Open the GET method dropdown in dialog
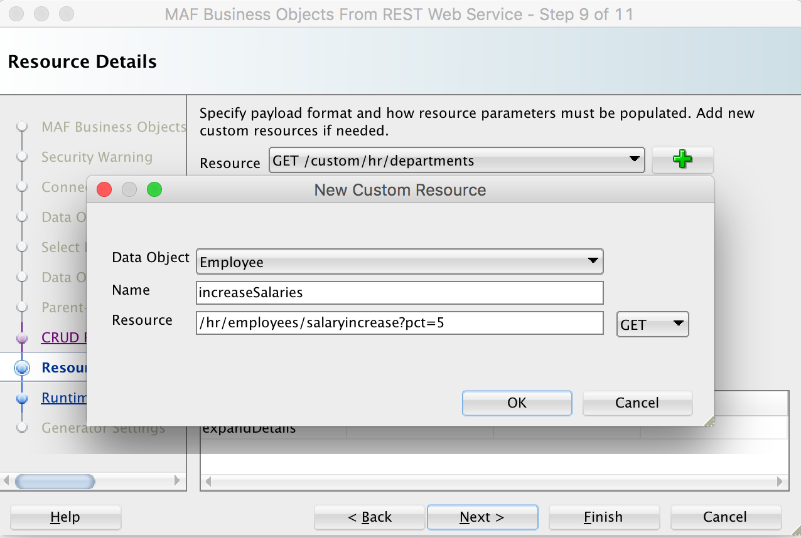Screen dimensions: 801x538 (x=653, y=324)
